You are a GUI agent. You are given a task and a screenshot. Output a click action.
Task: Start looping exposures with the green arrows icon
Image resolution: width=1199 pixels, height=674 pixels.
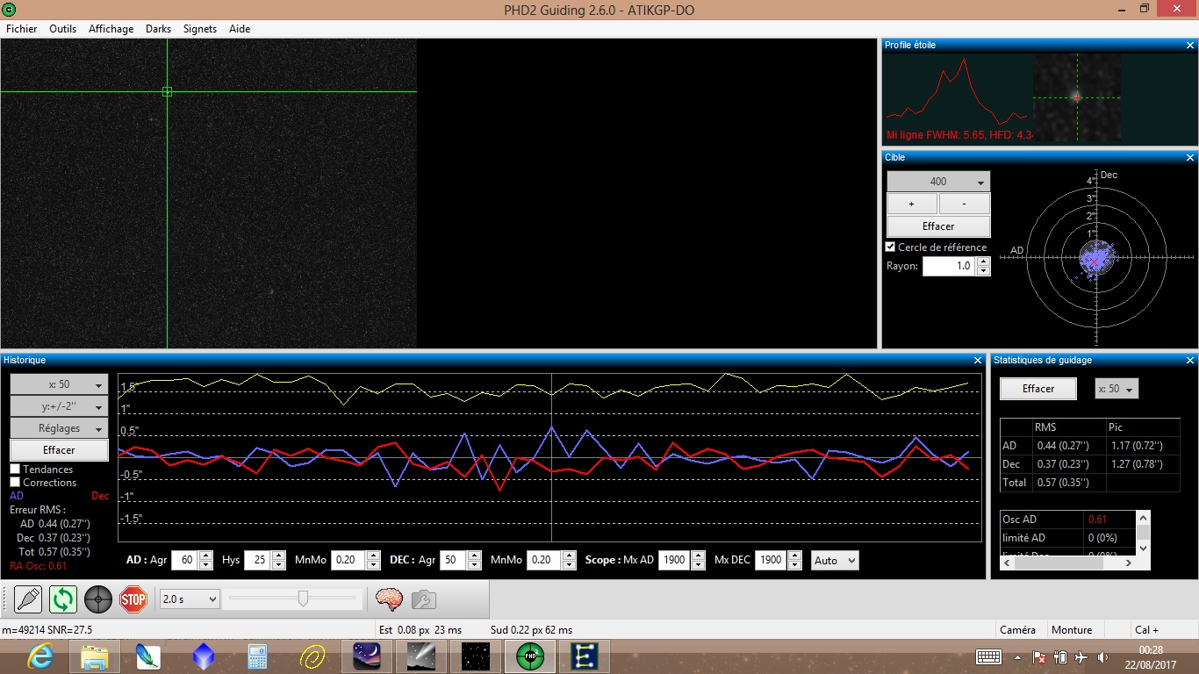(63, 599)
